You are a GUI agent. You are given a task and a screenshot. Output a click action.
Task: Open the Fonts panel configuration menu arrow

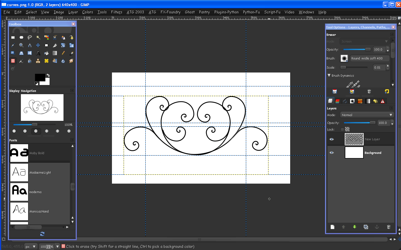coord(72,140)
